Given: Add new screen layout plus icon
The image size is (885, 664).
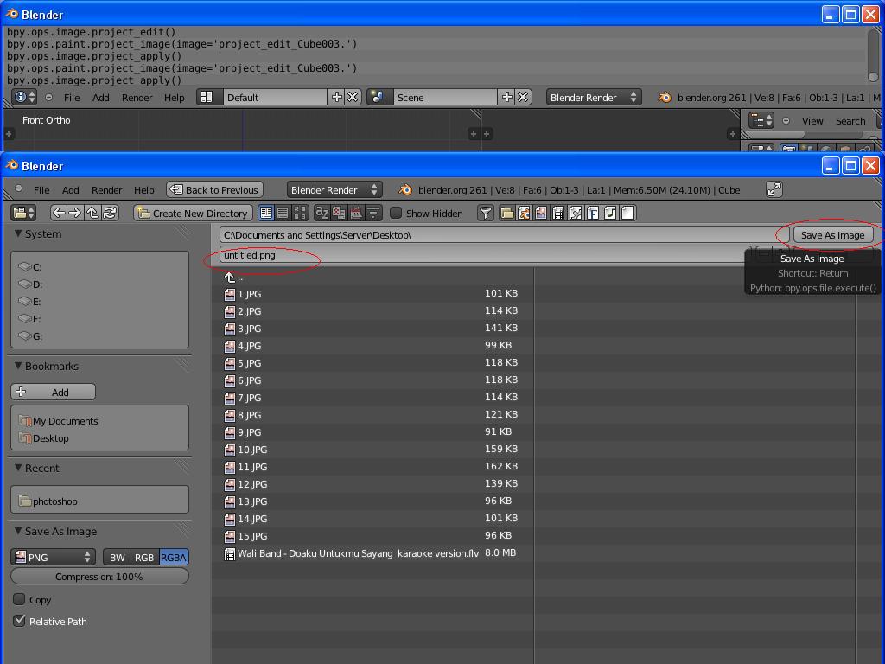Looking at the screenshot, I should tap(336, 97).
